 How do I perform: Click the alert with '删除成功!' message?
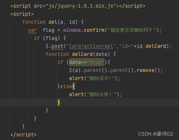coord(94,78)
